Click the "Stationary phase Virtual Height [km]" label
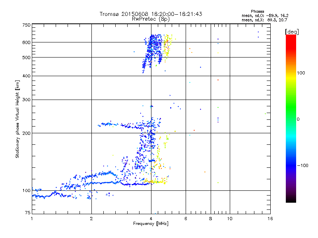 pos(17,119)
